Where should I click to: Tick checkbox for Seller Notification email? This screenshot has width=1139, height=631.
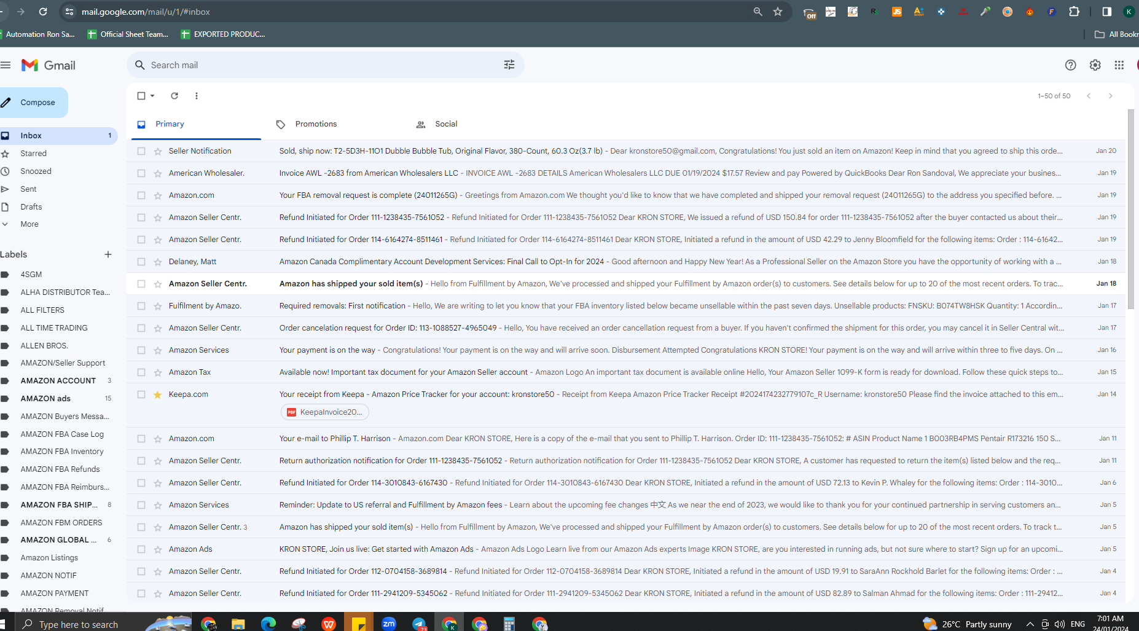point(141,151)
